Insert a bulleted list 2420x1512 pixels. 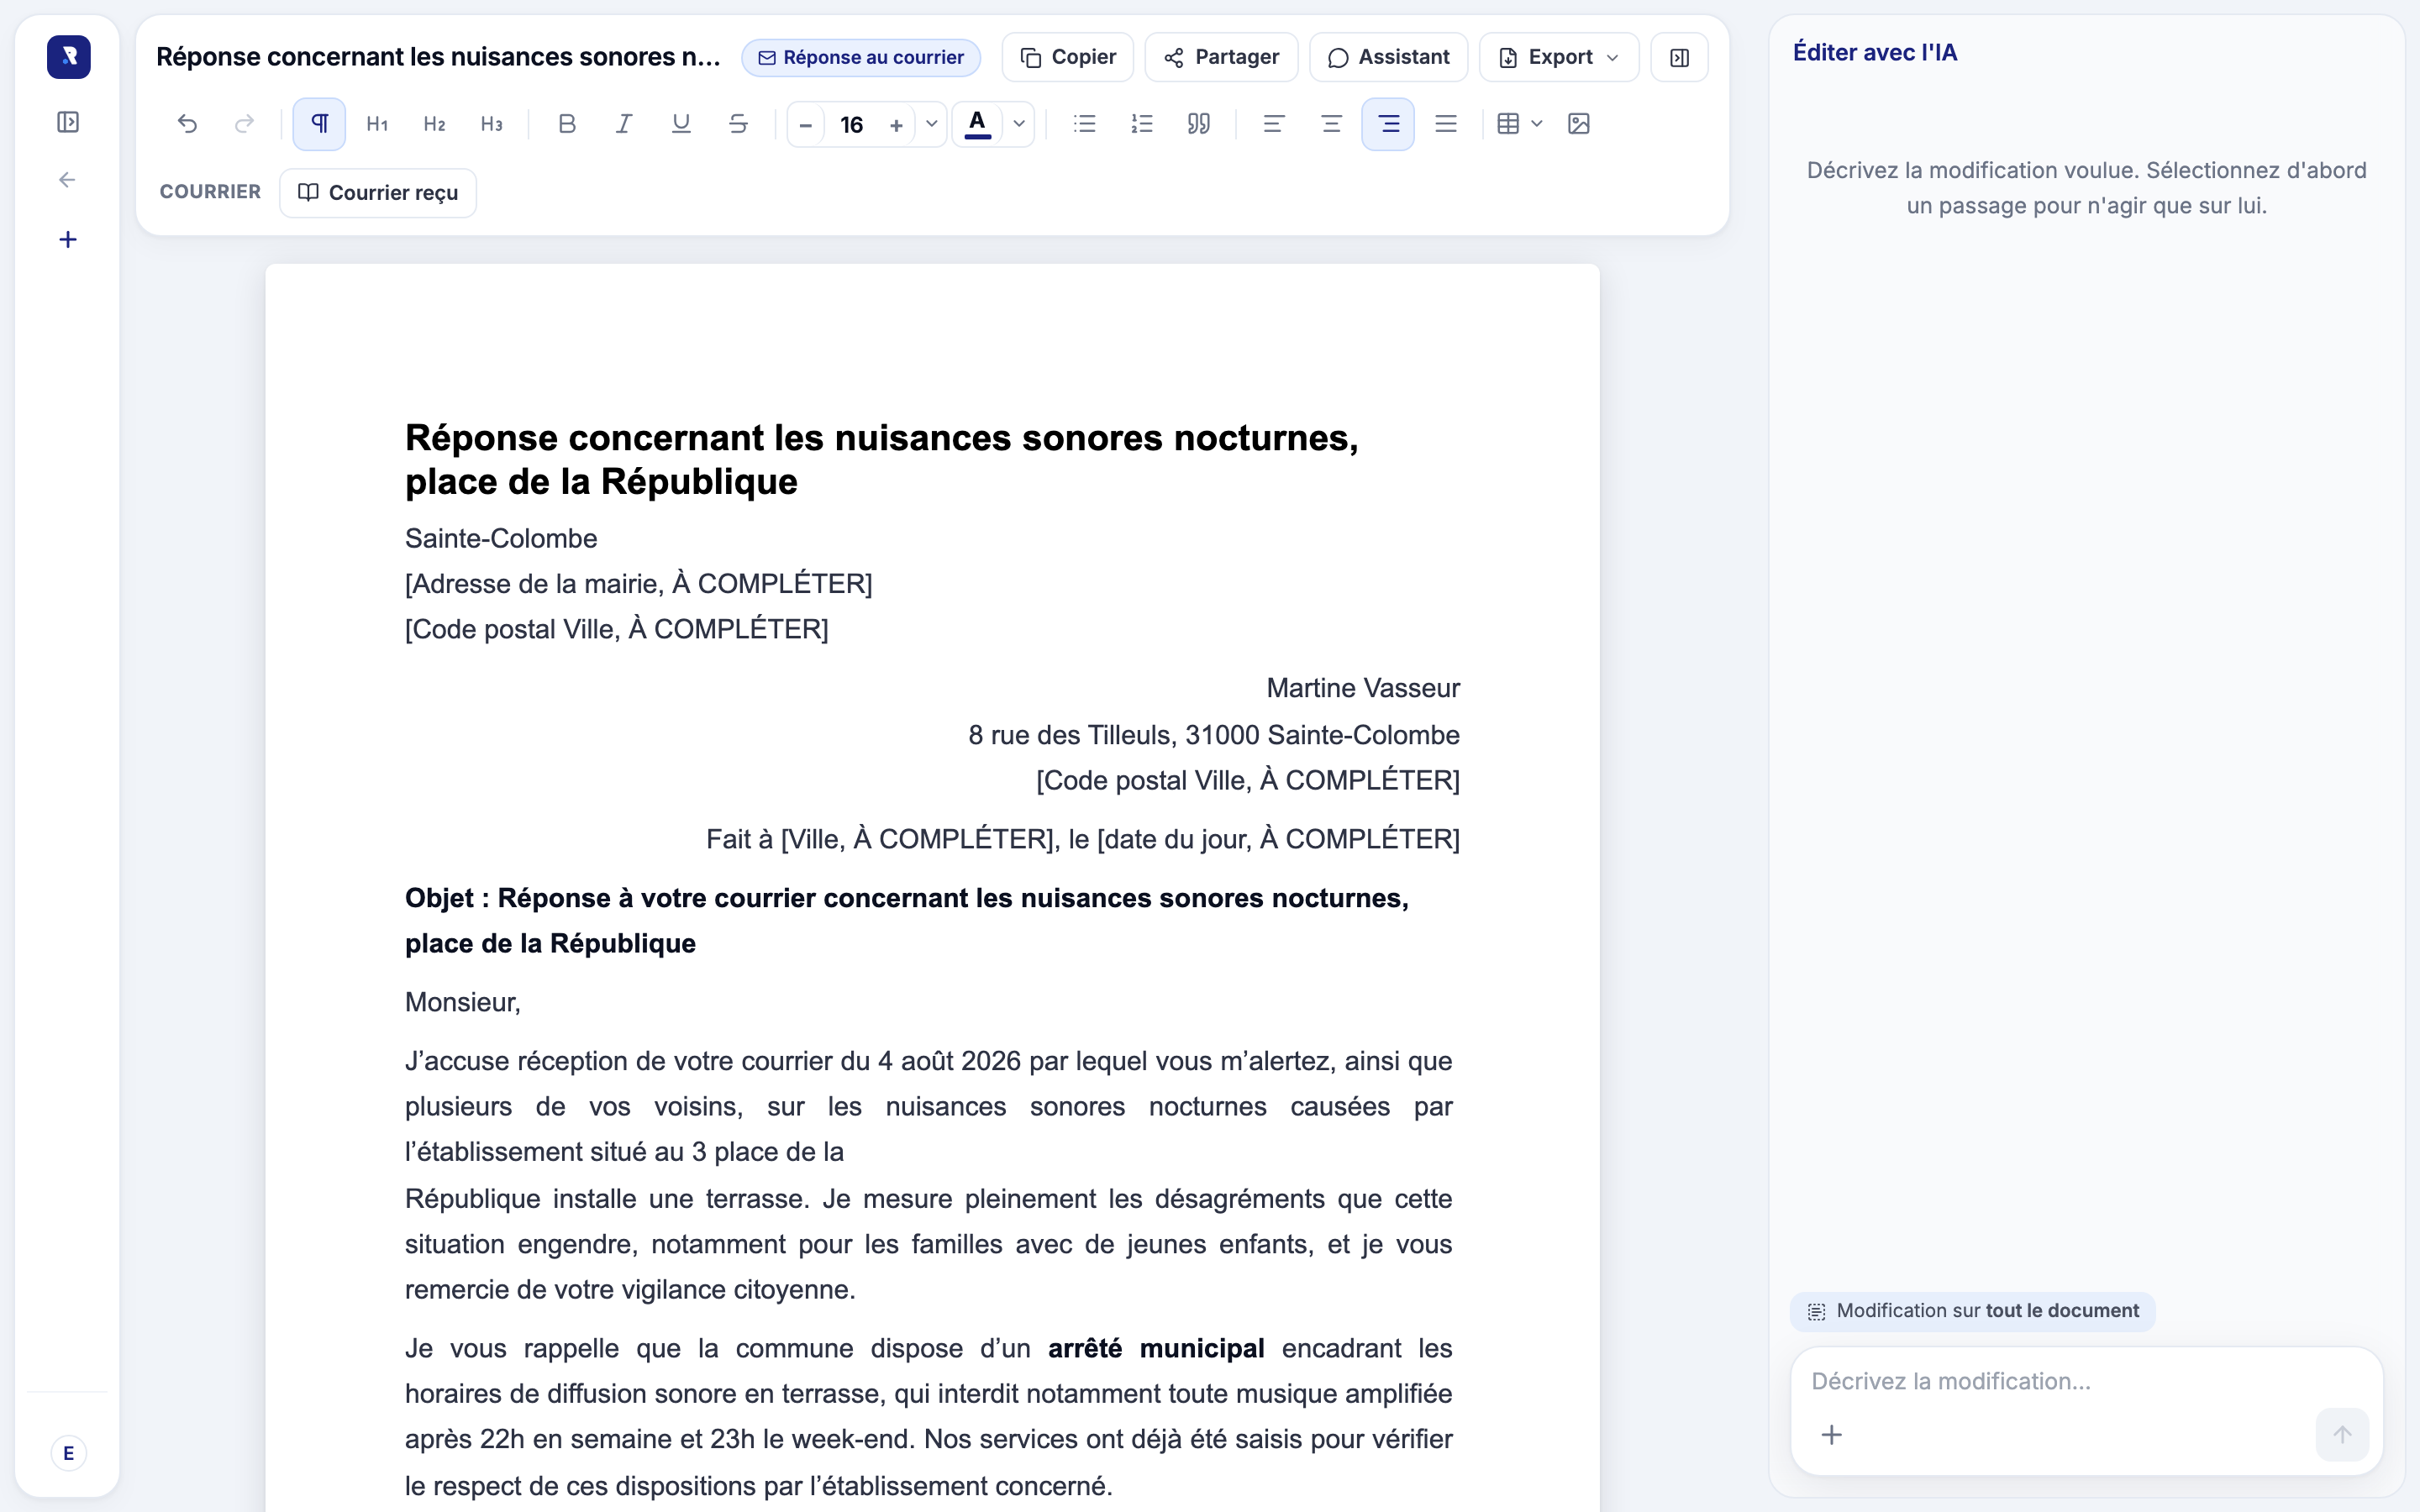click(x=1085, y=124)
